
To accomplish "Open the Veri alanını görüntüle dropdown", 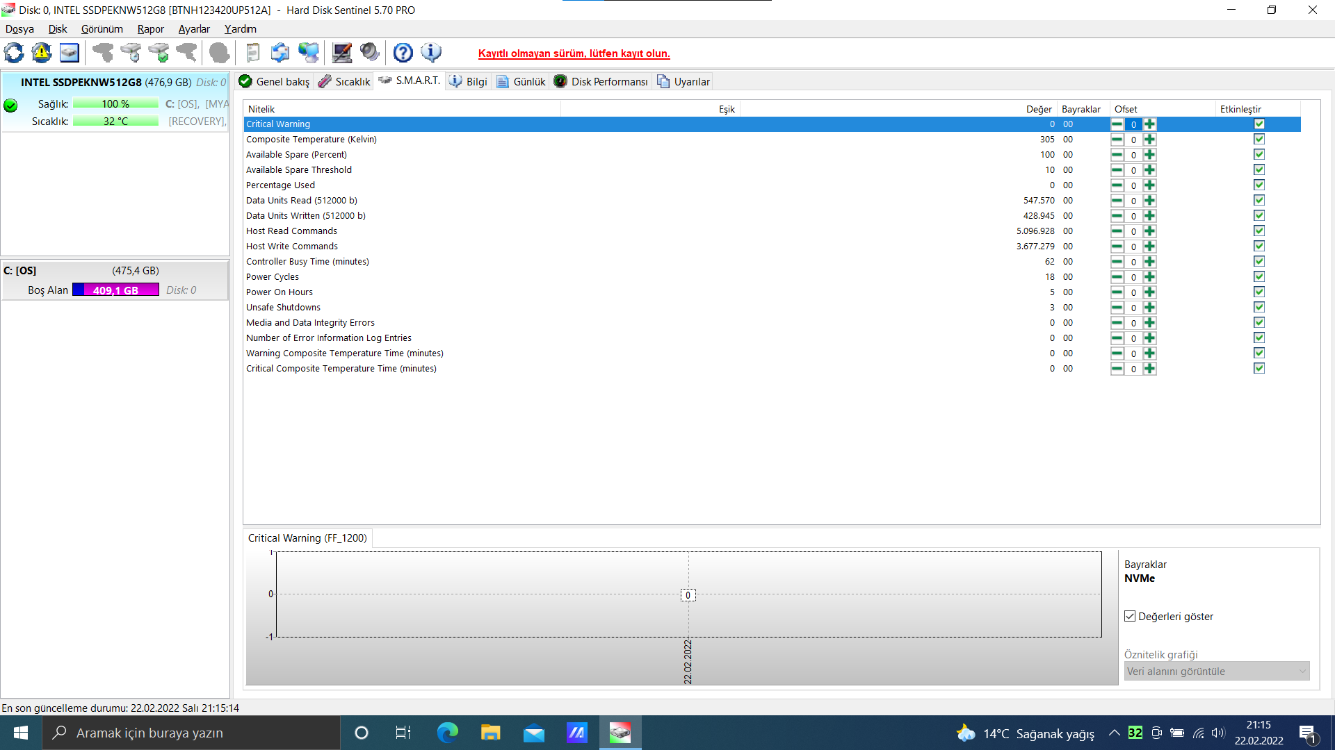I will pos(1217,672).
